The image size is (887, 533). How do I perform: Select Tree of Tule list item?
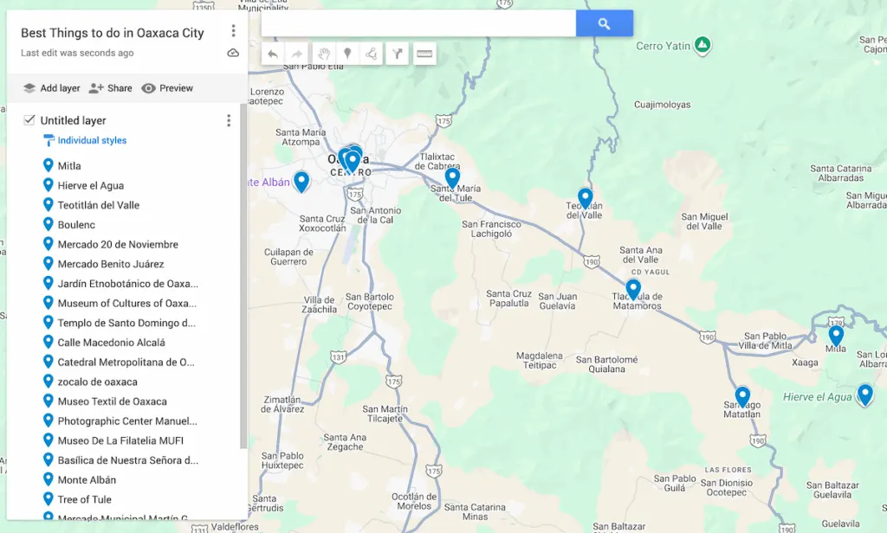(84, 499)
